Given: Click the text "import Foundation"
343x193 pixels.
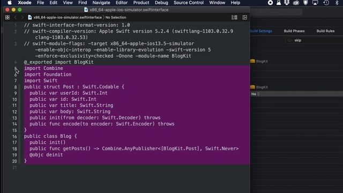Looking at the screenshot, I should point(48,75).
